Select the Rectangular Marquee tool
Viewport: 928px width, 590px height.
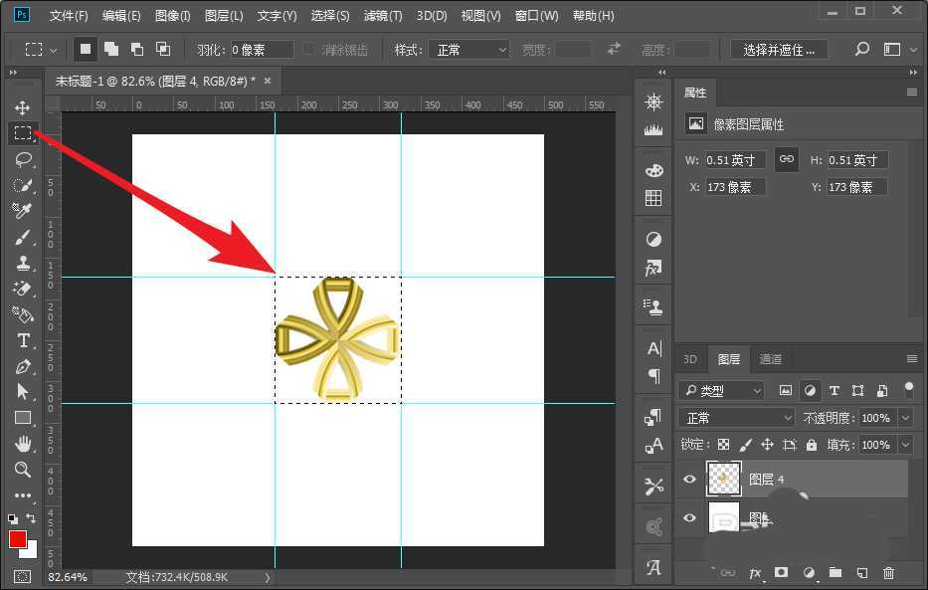point(22,133)
